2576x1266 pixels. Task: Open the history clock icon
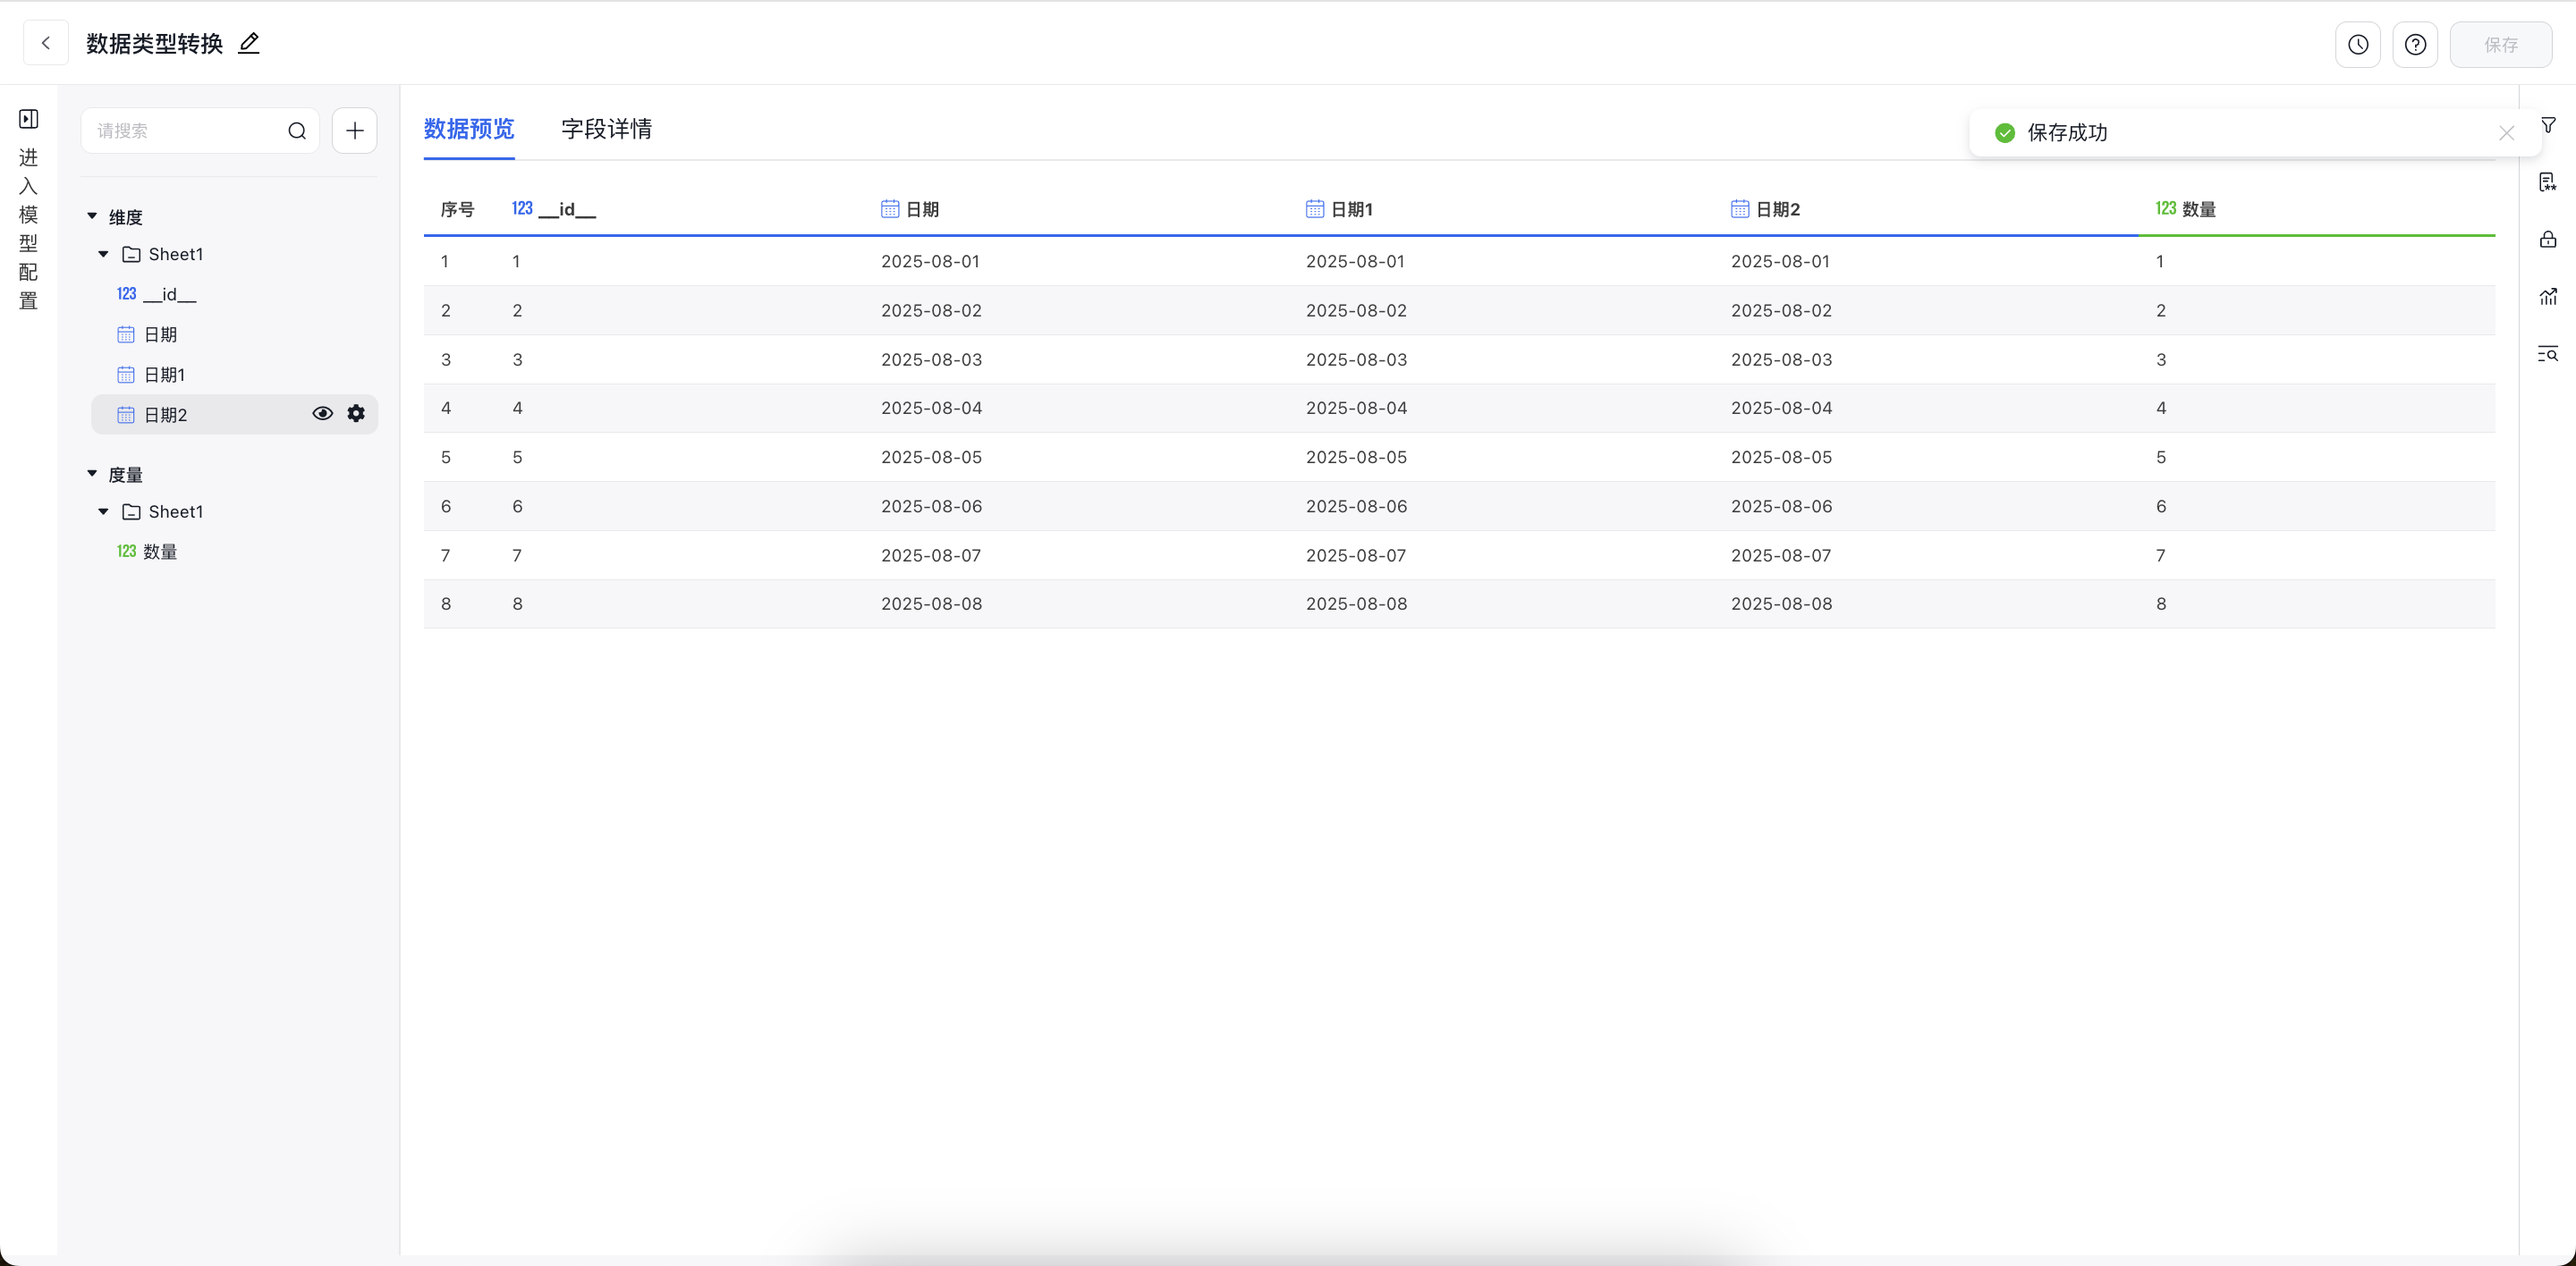click(x=2358, y=44)
